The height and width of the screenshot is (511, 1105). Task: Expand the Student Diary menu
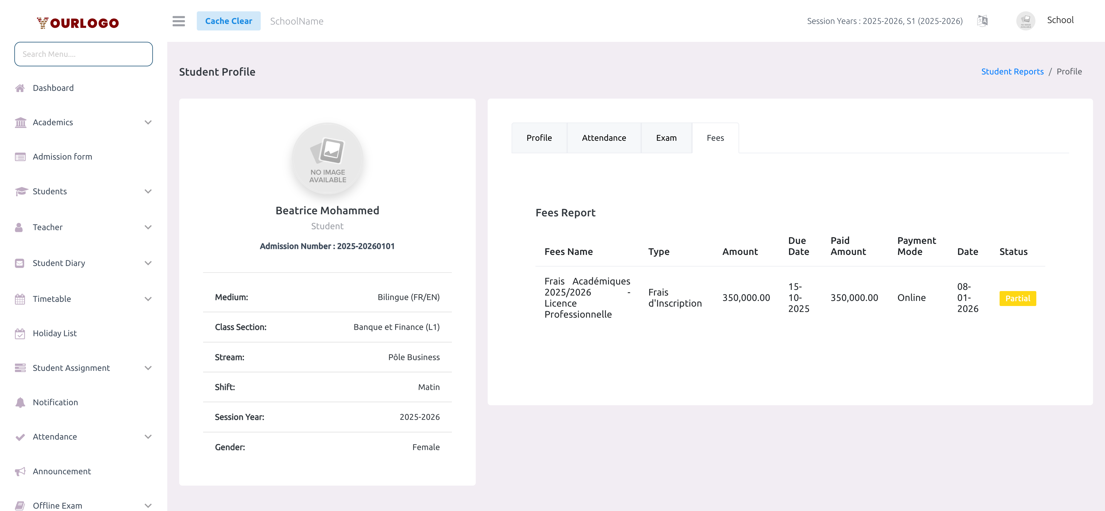tap(148, 263)
